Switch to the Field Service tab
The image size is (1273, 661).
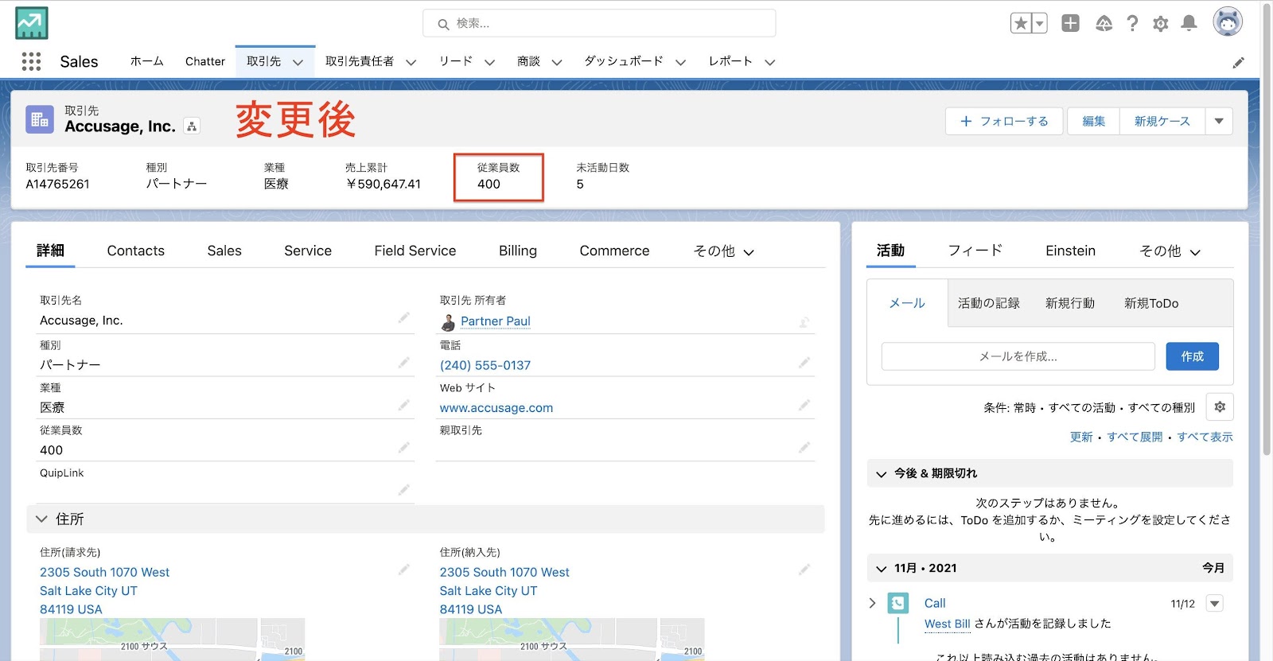[x=415, y=251]
